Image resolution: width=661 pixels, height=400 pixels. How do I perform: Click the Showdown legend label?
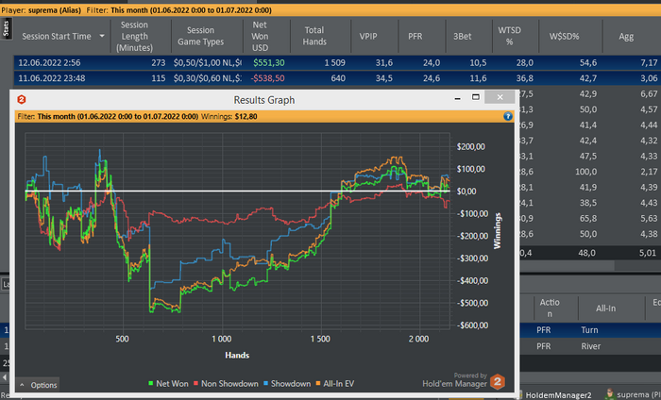[x=291, y=384]
